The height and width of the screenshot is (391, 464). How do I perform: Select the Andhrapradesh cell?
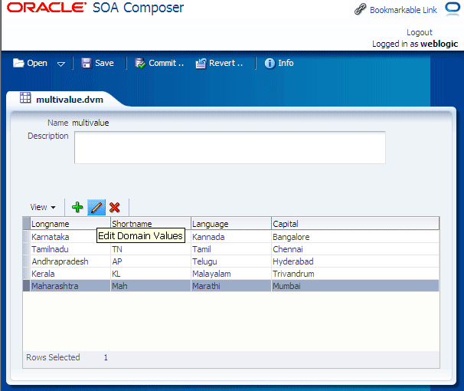[70, 261]
